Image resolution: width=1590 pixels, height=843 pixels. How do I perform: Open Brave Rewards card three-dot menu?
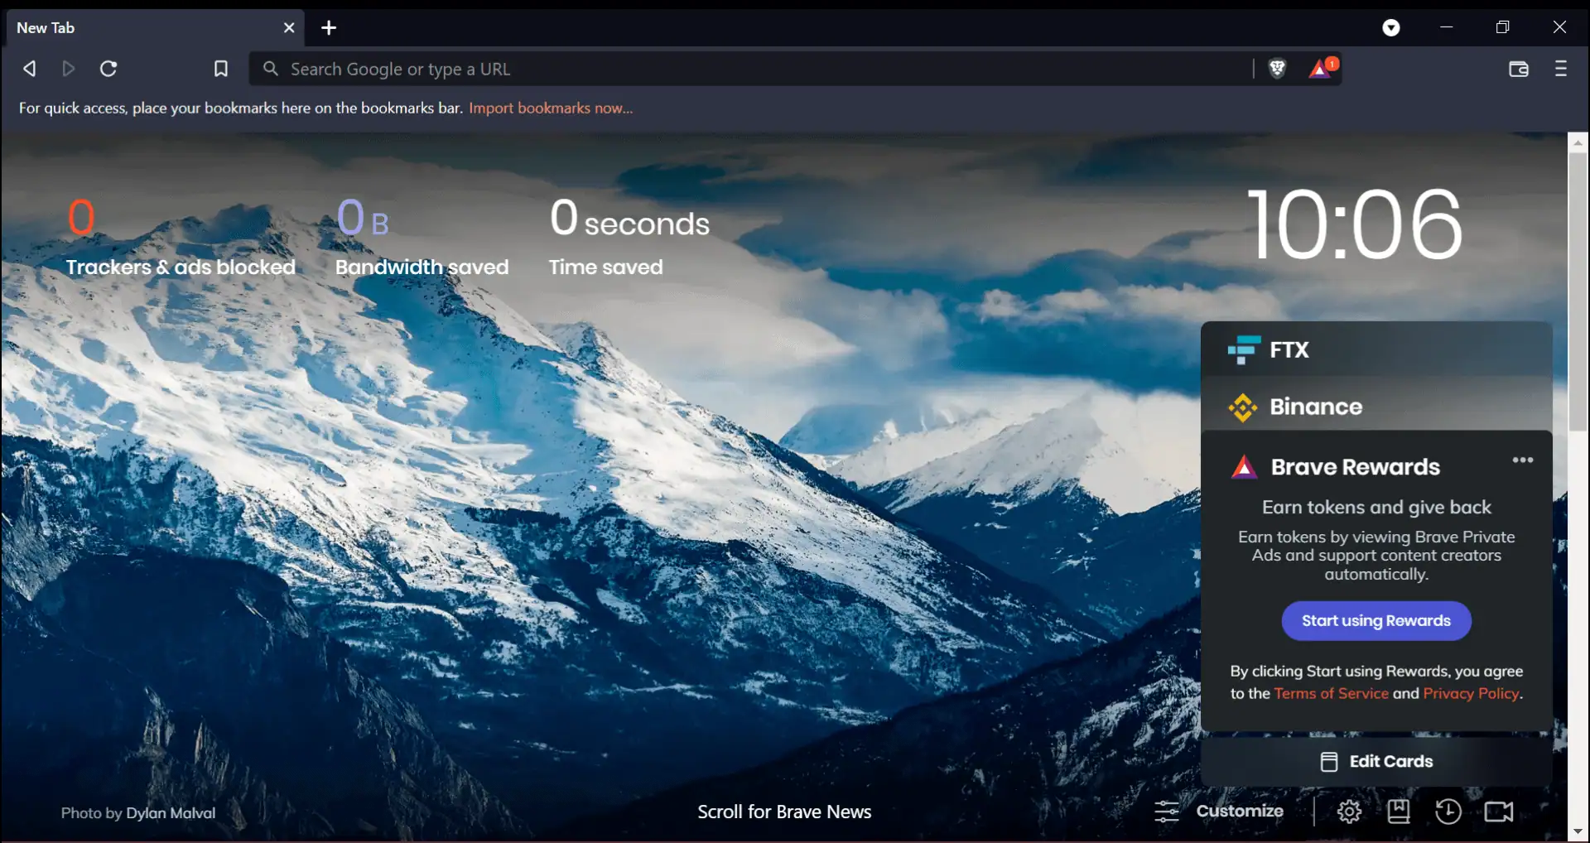click(x=1523, y=460)
